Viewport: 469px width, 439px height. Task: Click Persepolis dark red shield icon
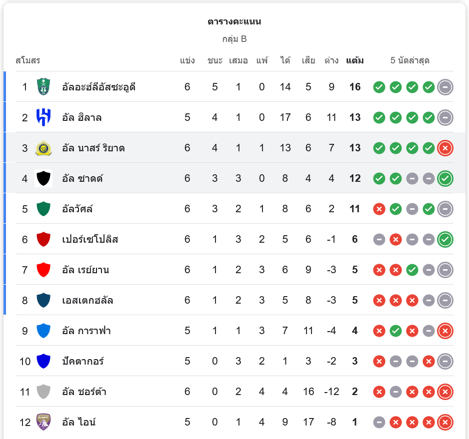pos(43,239)
